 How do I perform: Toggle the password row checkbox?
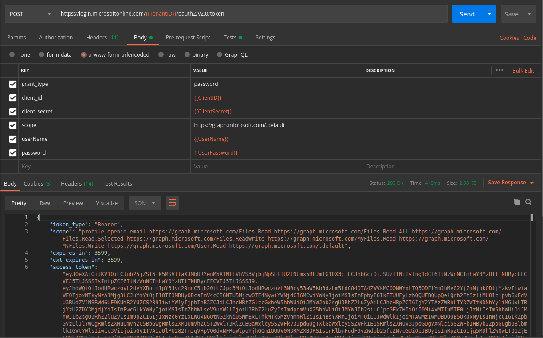pos(13,153)
